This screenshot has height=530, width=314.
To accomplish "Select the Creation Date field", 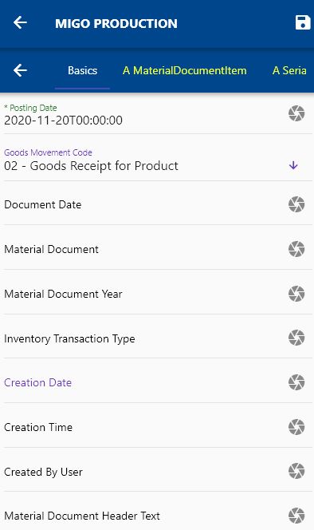I will tap(143, 382).
